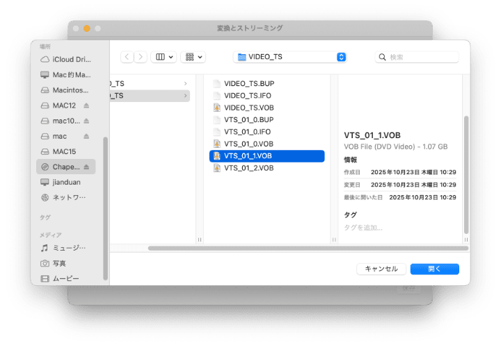Open the mac10... volume
This screenshot has height=345, width=501.
pos(66,121)
